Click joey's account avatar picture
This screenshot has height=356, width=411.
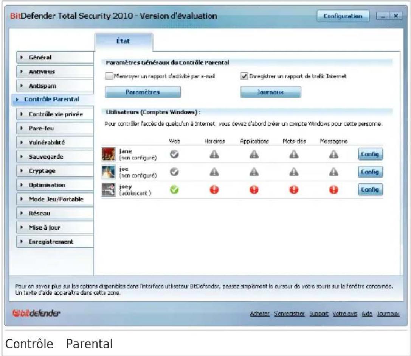109,190
